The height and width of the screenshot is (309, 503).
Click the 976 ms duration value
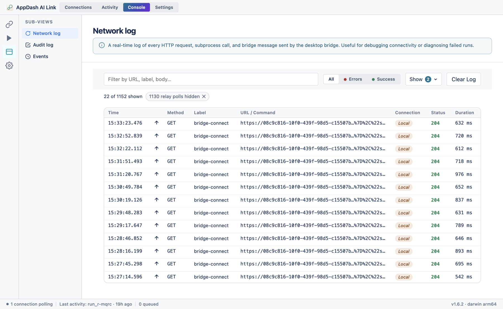464,174
